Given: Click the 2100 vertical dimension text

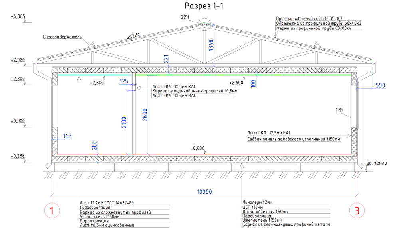Looking at the screenshot, I should point(124,123).
